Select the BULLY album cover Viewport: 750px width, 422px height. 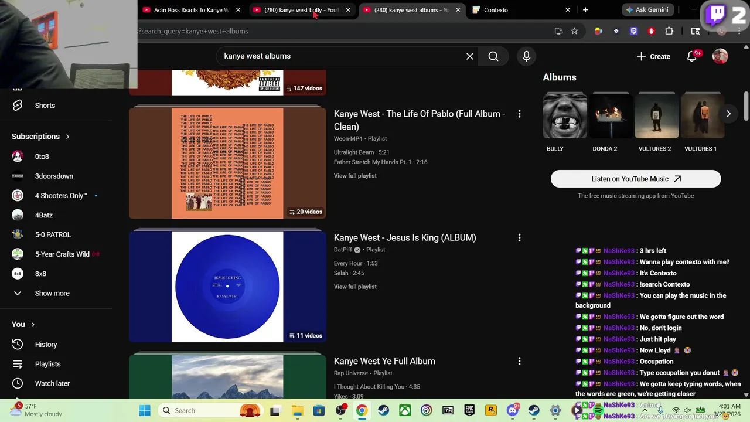pyautogui.click(x=565, y=116)
